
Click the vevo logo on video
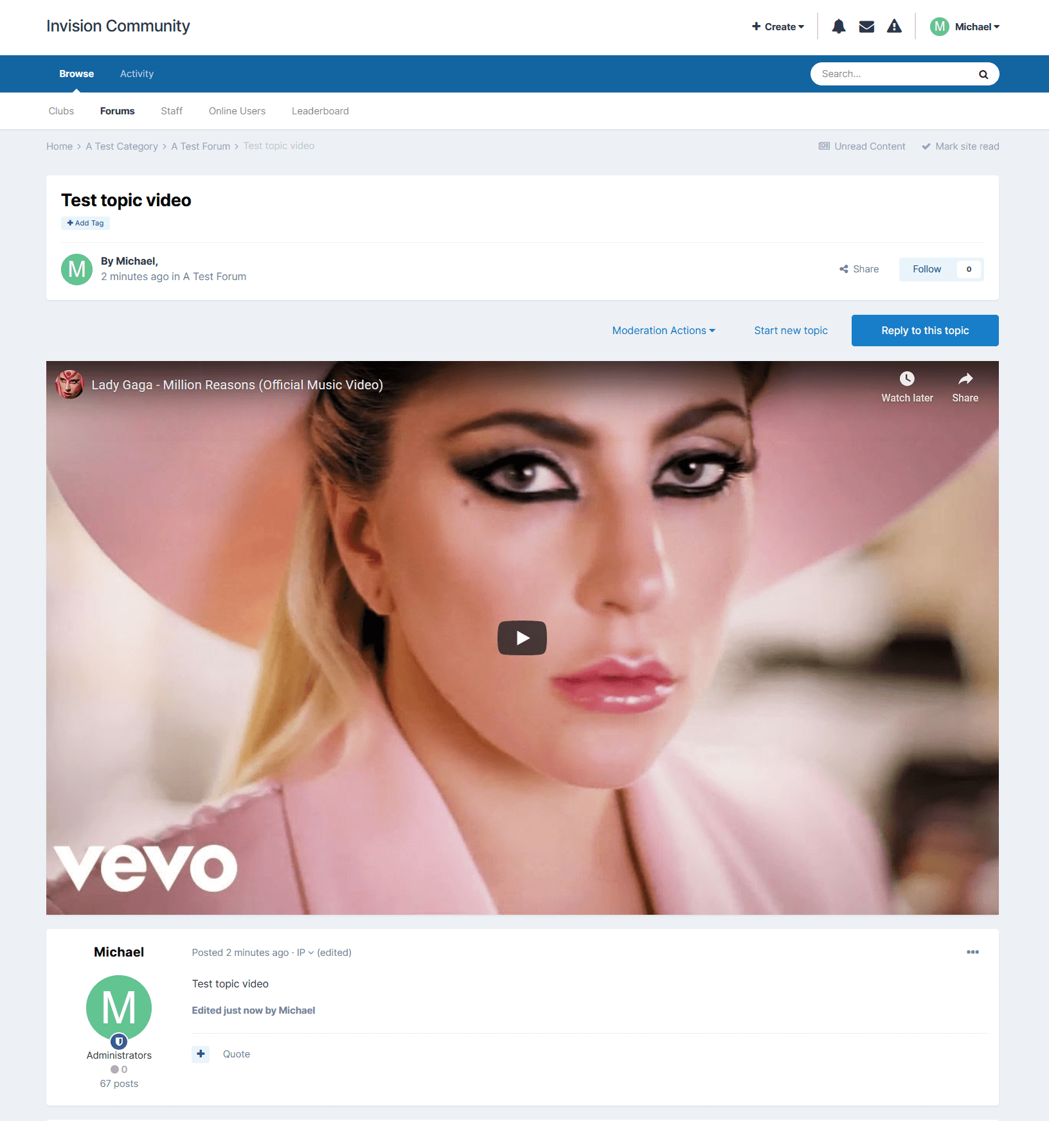145,868
